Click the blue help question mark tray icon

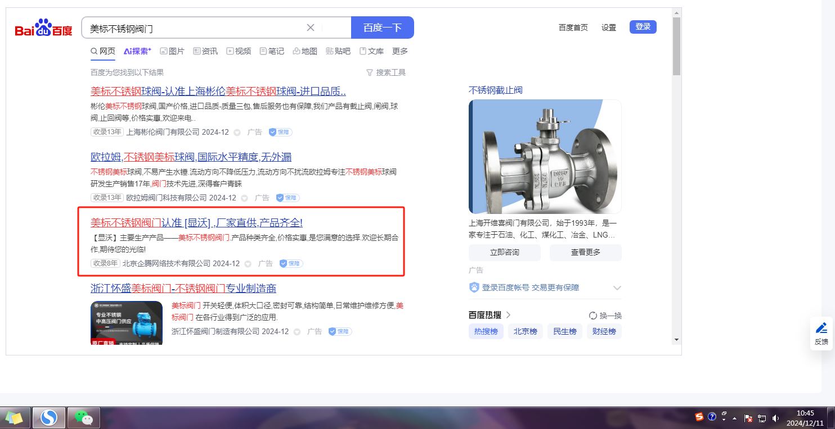(x=712, y=417)
